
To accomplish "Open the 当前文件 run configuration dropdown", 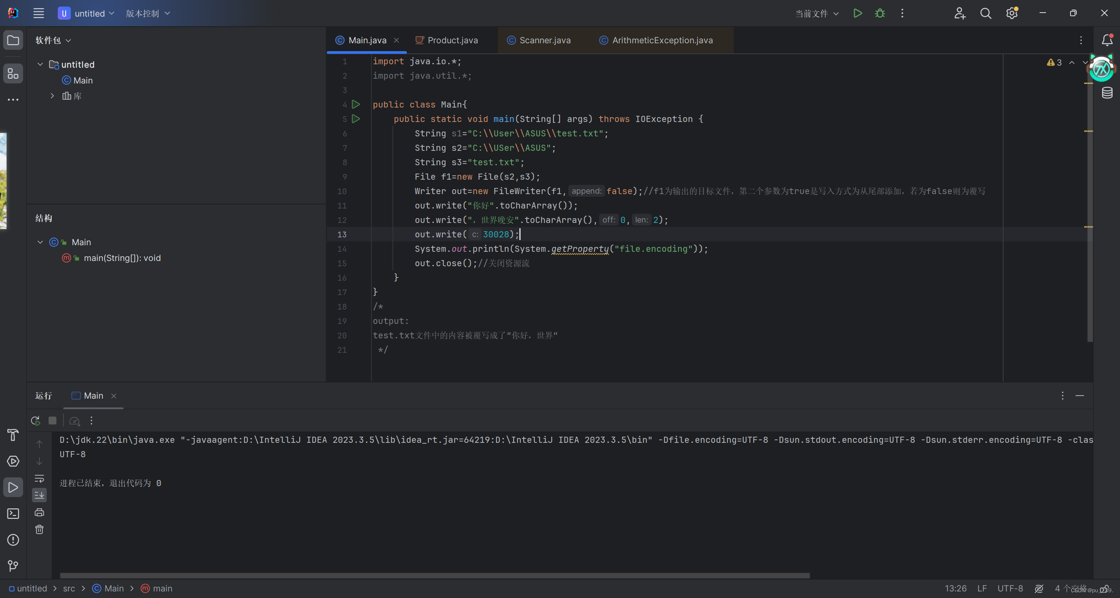I will click(816, 13).
